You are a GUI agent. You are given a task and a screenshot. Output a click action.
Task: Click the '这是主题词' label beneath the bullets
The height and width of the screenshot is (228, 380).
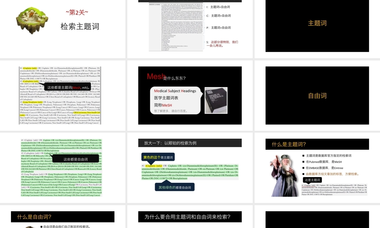click(313, 180)
